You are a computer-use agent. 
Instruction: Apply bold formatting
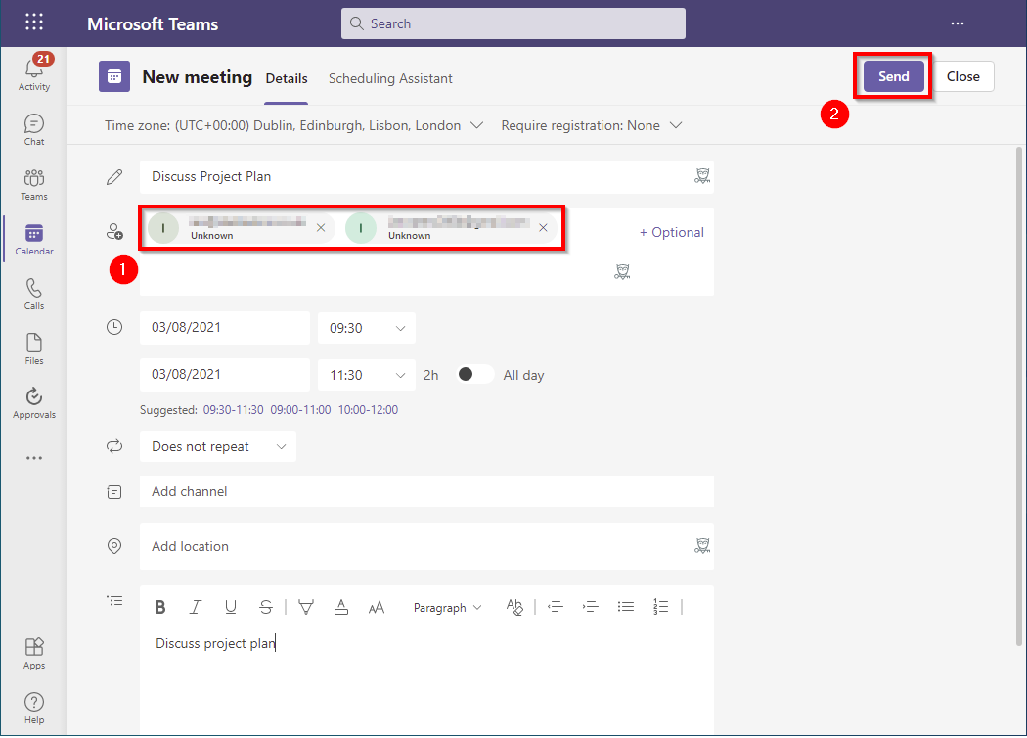(x=160, y=608)
